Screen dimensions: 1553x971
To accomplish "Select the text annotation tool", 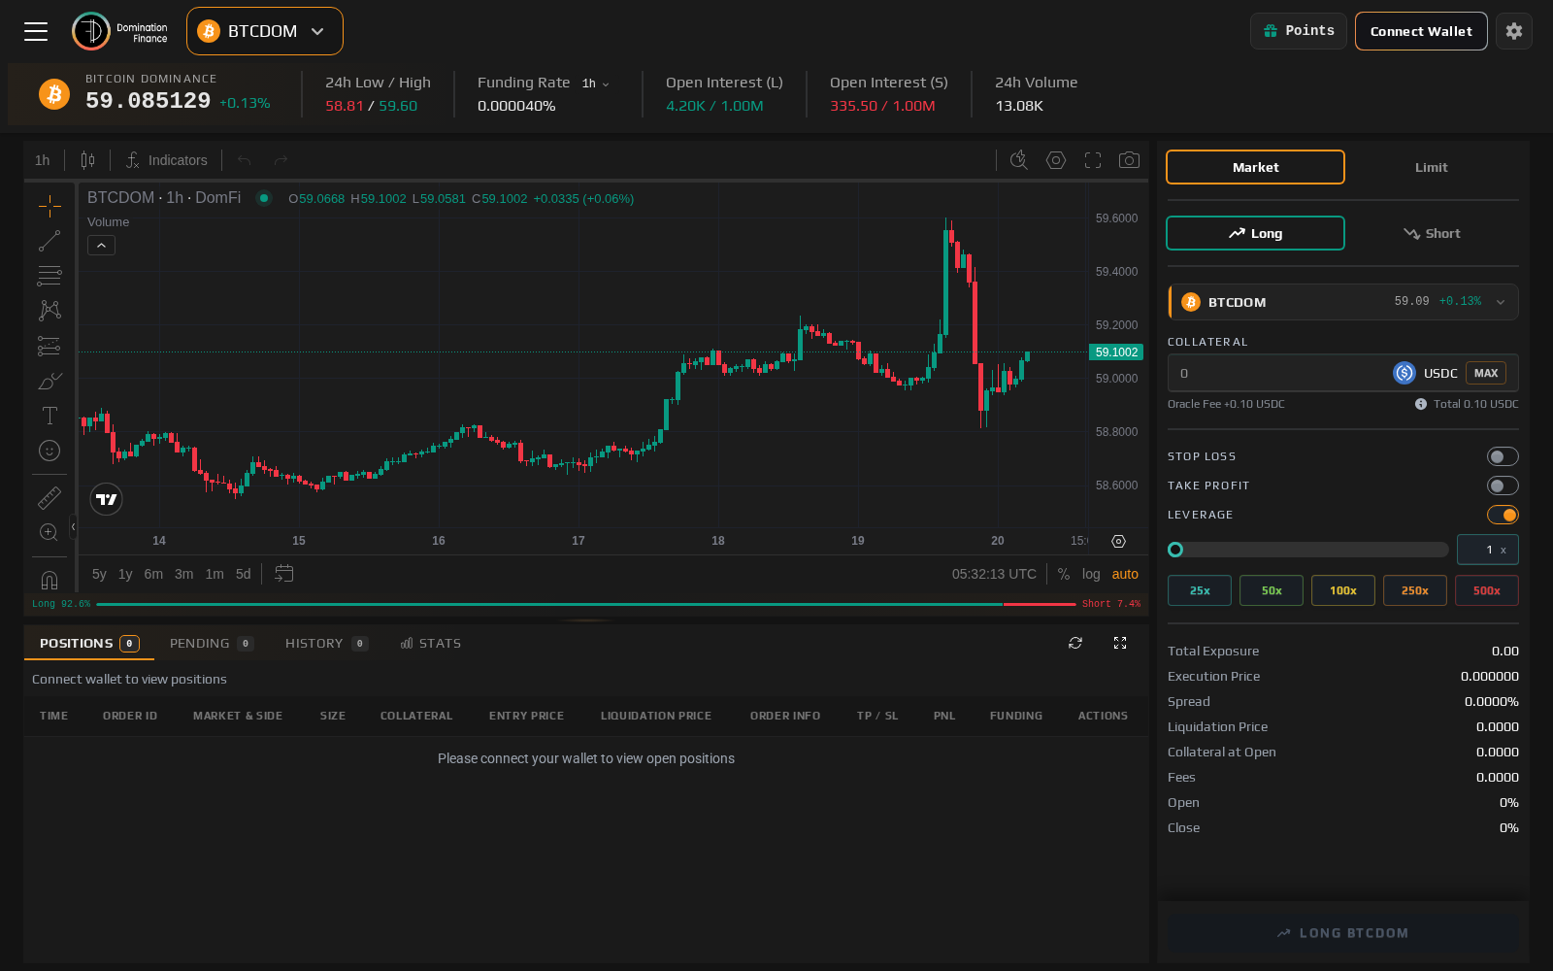I will pos(50,416).
